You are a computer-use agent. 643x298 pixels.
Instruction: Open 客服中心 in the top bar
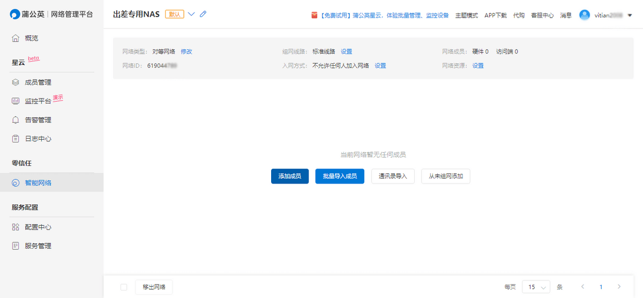542,16
